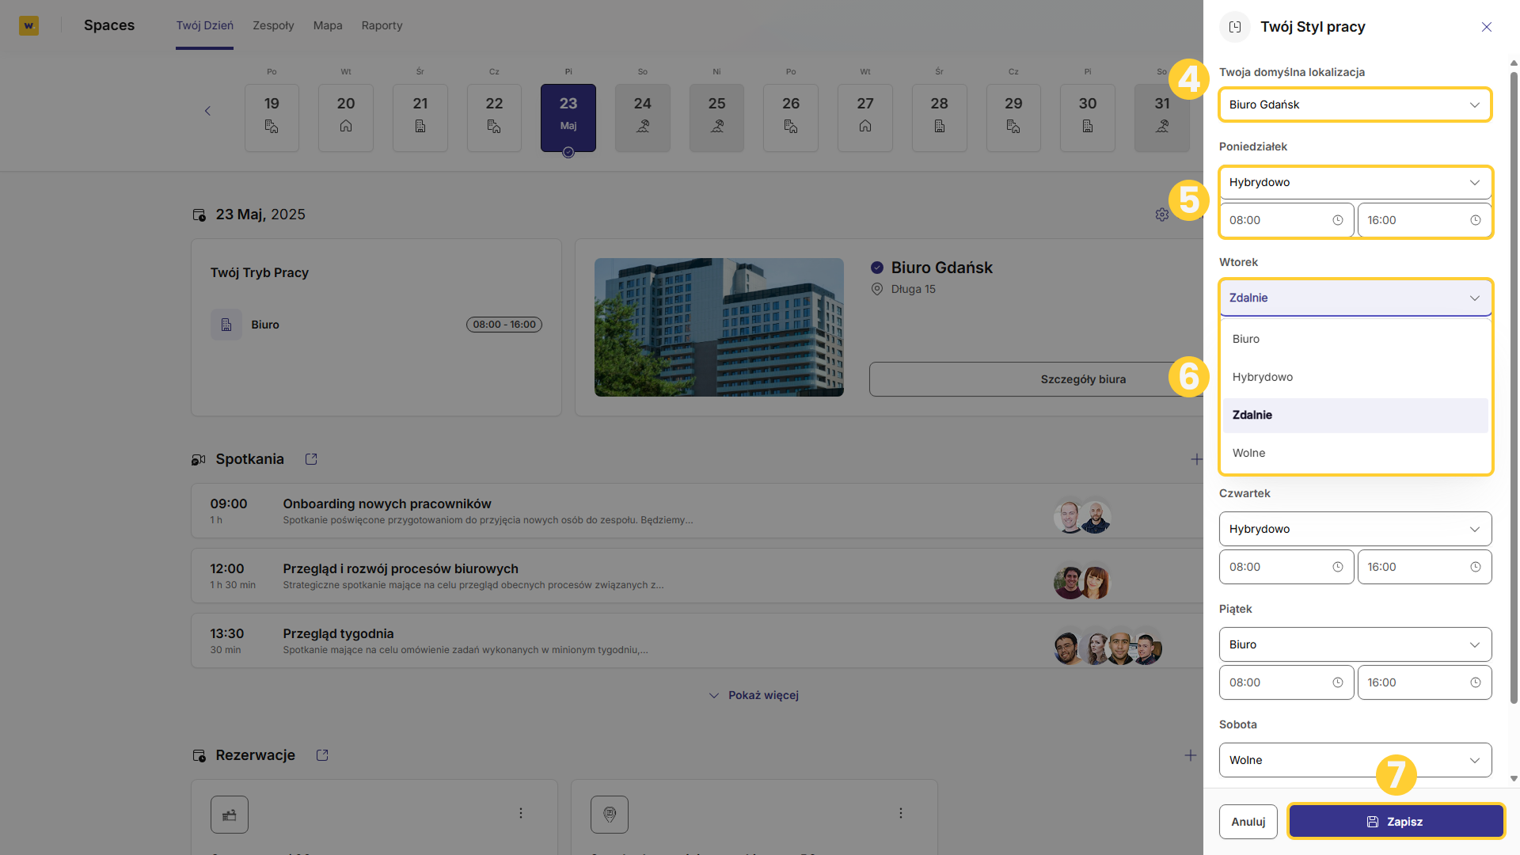Choose Zdalnie option in Wtorek list
Viewport: 1520px width, 855px height.
[x=1355, y=415]
